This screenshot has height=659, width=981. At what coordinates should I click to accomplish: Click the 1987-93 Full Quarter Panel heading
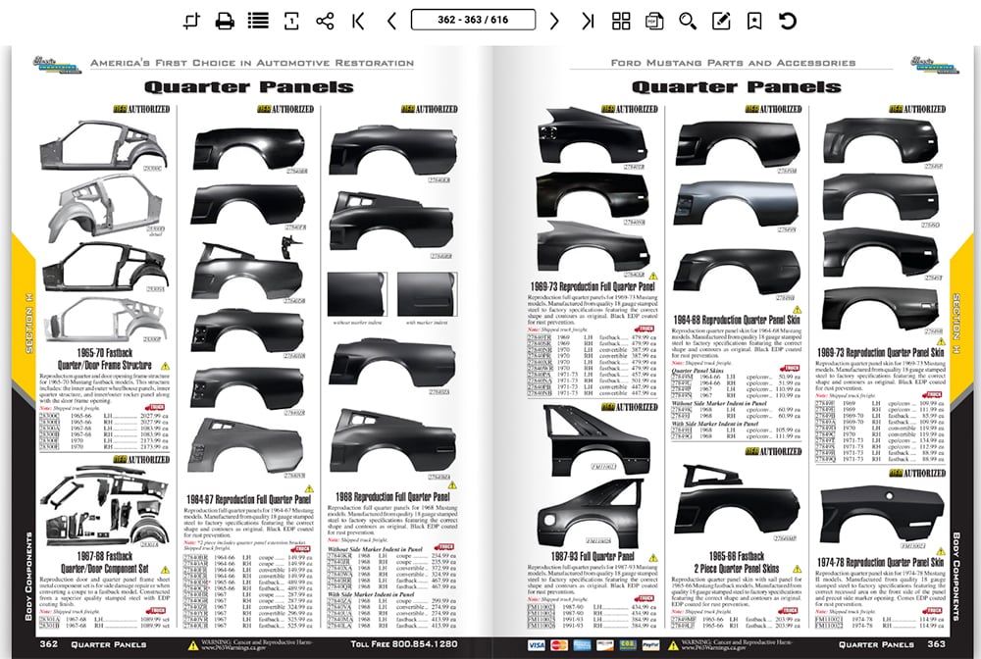point(593,556)
